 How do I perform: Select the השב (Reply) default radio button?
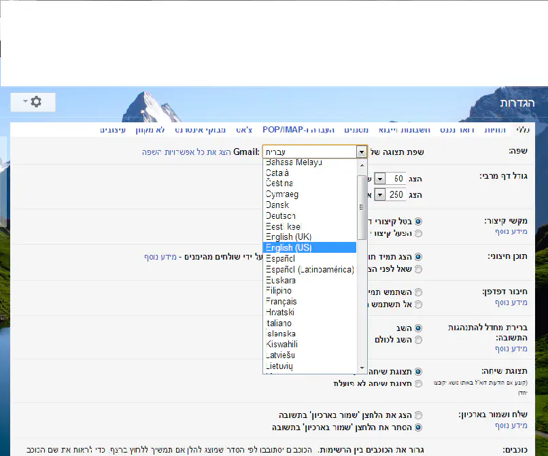(418, 328)
